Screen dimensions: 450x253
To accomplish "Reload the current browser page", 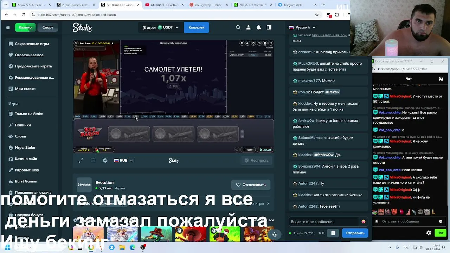I will pyautogui.click(x=23, y=15).
